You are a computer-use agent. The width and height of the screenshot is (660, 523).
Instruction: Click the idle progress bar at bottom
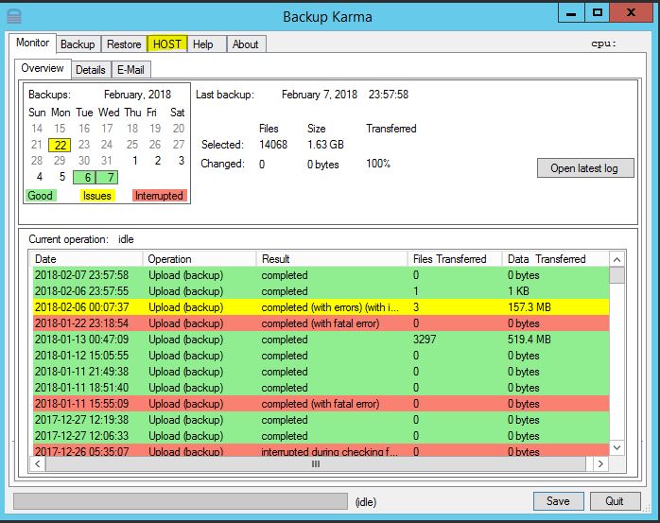tap(181, 501)
